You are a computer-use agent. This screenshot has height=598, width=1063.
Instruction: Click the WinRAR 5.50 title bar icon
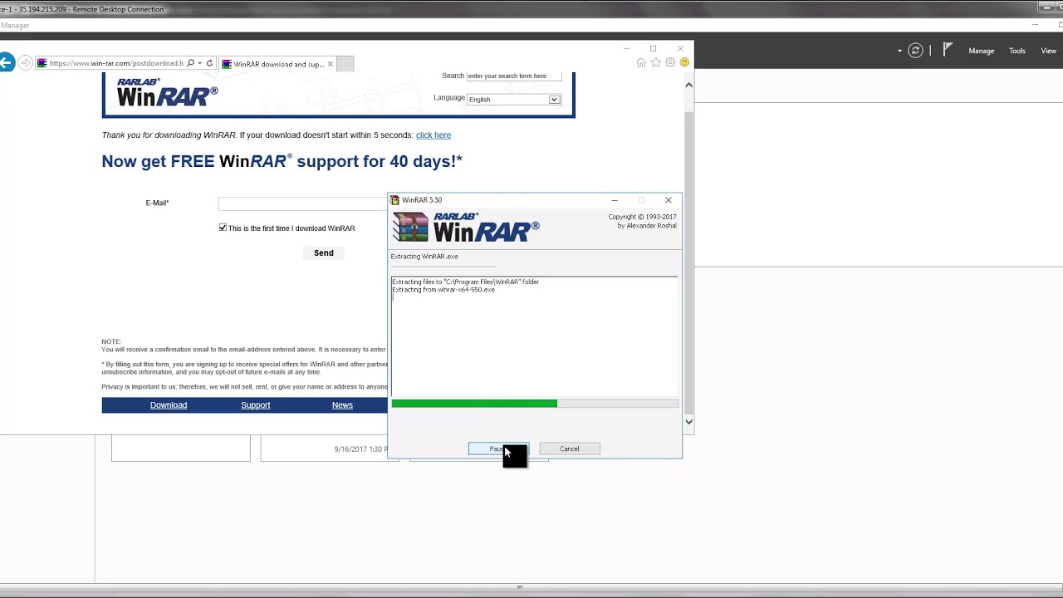coord(394,200)
